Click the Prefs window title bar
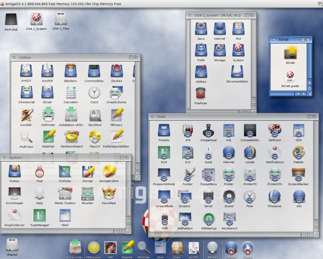This screenshot has width=323, height=259. (x=234, y=117)
